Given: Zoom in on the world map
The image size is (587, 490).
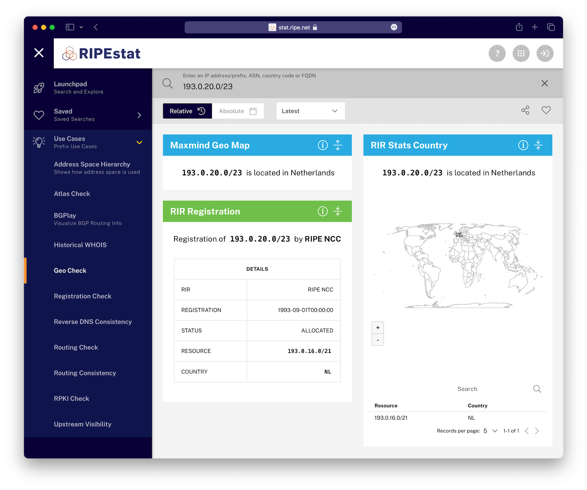Looking at the screenshot, I should 378,328.
